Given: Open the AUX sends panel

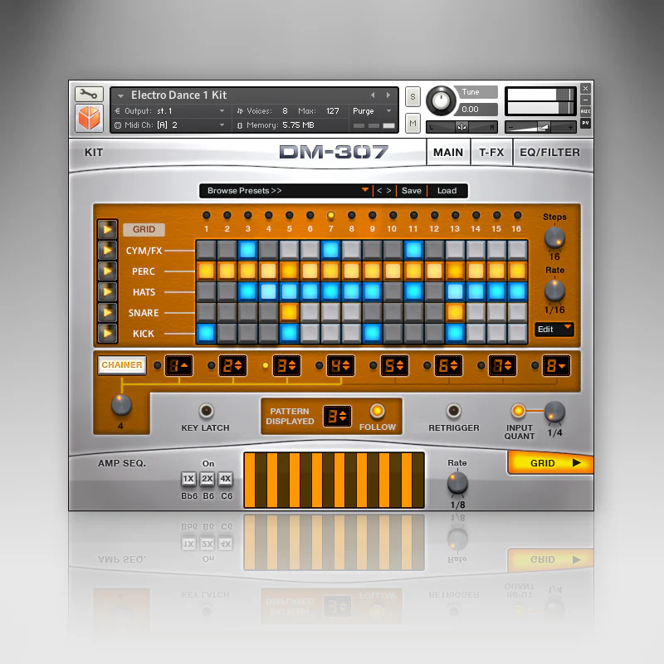Looking at the screenshot, I should coord(585,111).
